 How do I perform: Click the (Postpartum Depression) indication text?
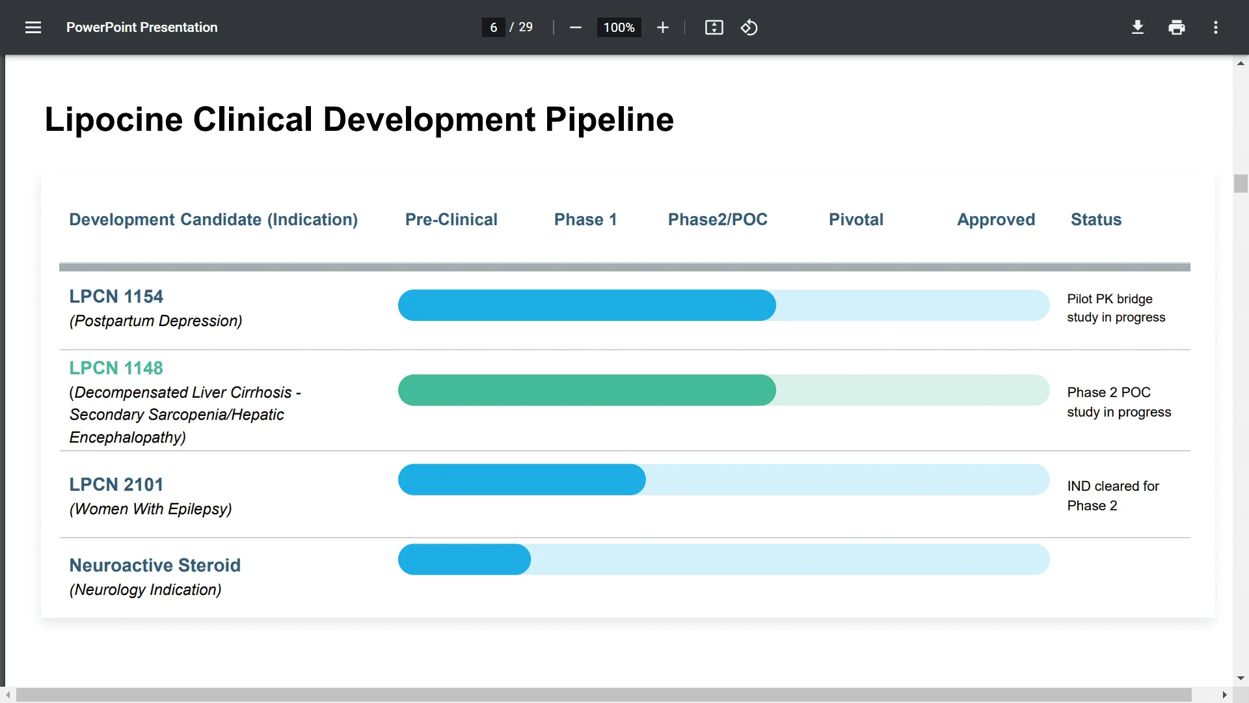click(155, 321)
